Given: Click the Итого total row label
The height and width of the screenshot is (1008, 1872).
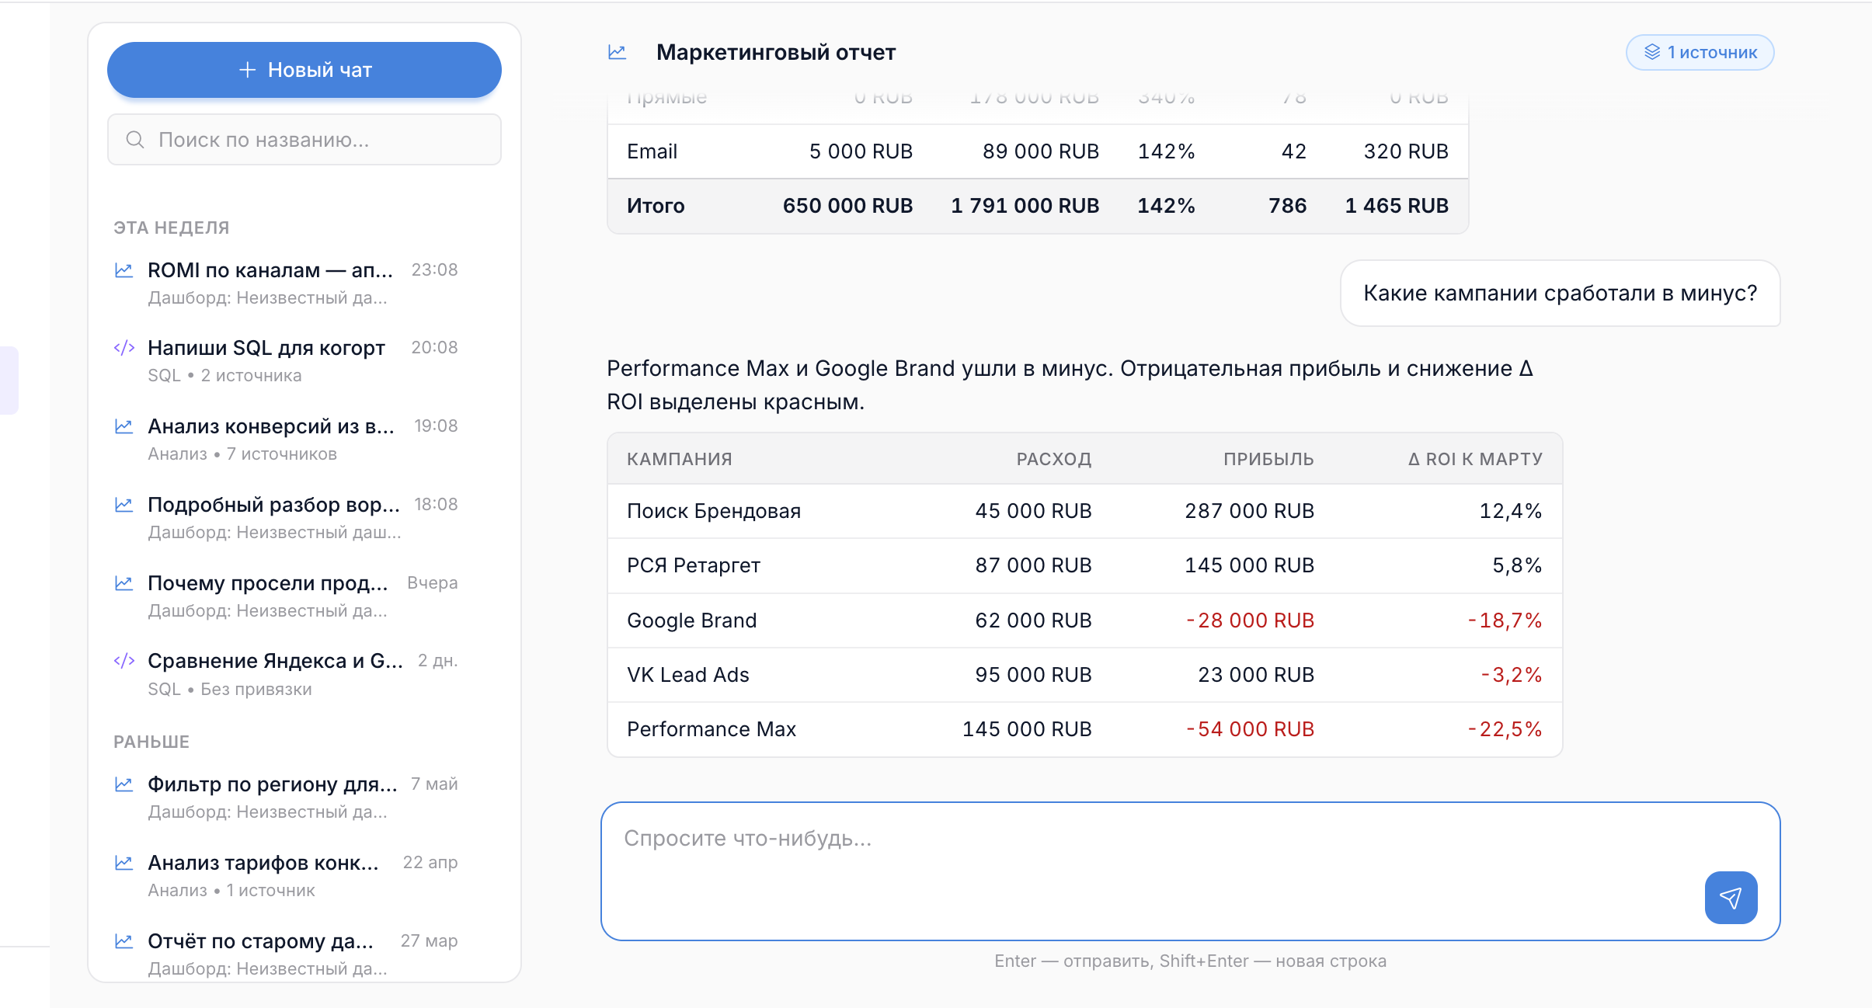Looking at the screenshot, I should pyautogui.click(x=656, y=206).
